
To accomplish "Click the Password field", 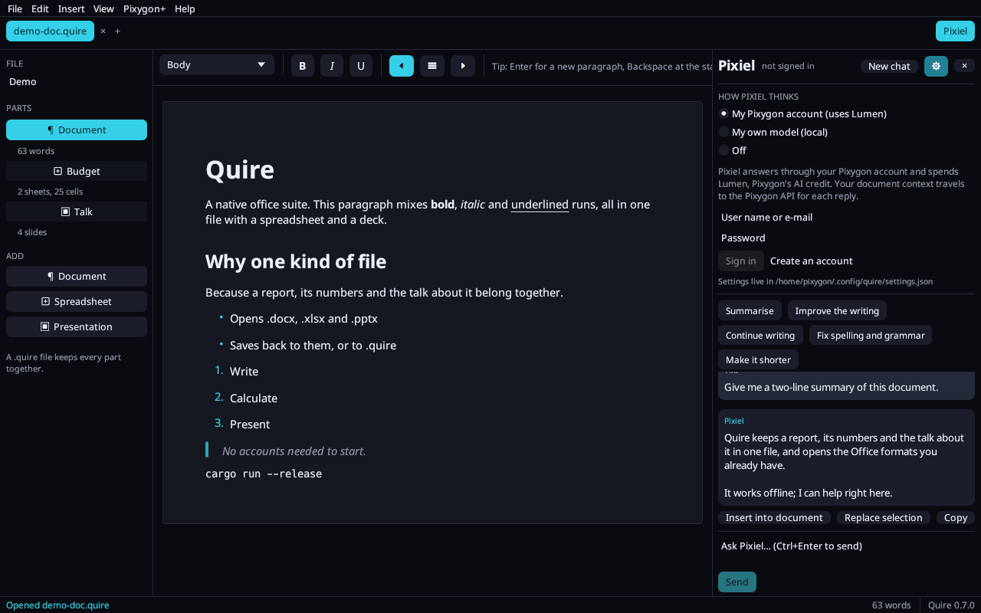I will pos(846,238).
